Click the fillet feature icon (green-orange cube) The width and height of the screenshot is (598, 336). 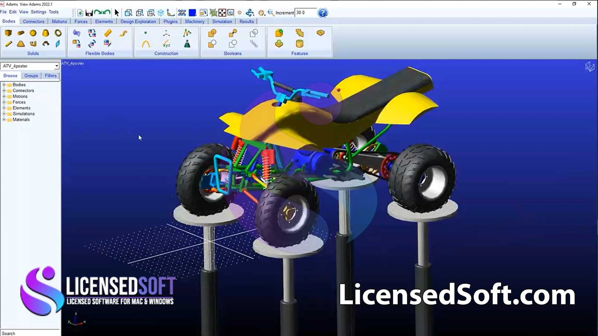(279, 33)
